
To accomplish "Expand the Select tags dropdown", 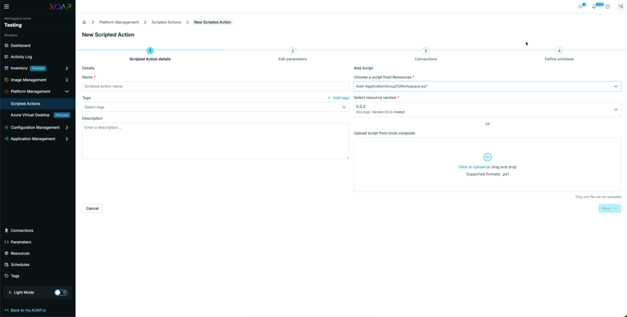I will [x=216, y=107].
